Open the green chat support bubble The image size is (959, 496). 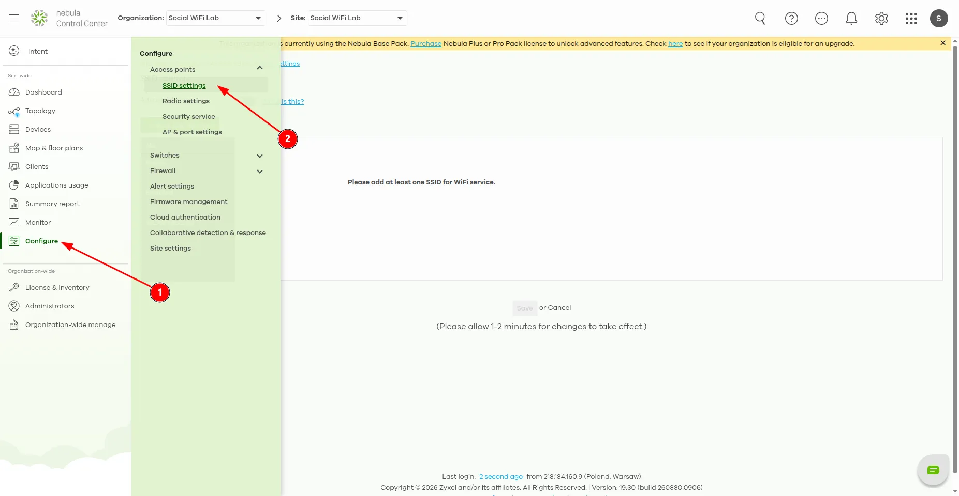tap(933, 470)
